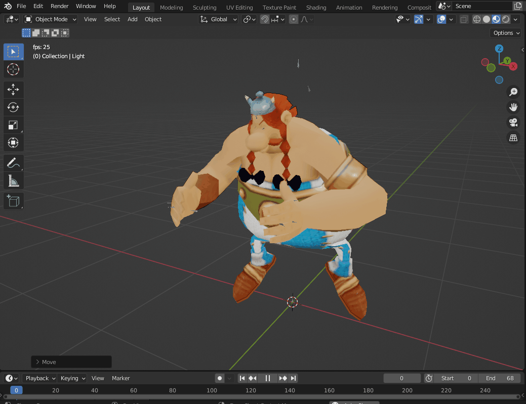The image size is (526, 404).
Task: Activate the 3D Cursor tool
Action: point(14,69)
